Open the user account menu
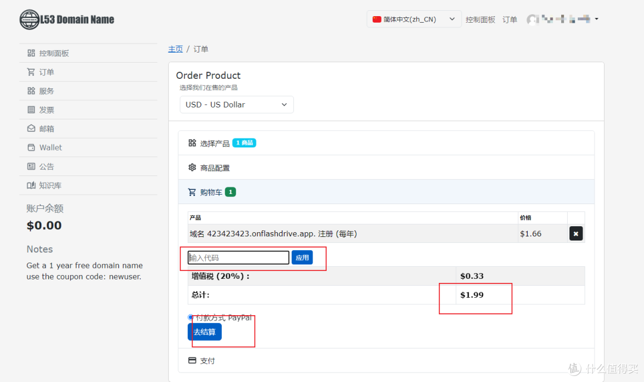 (x=563, y=19)
